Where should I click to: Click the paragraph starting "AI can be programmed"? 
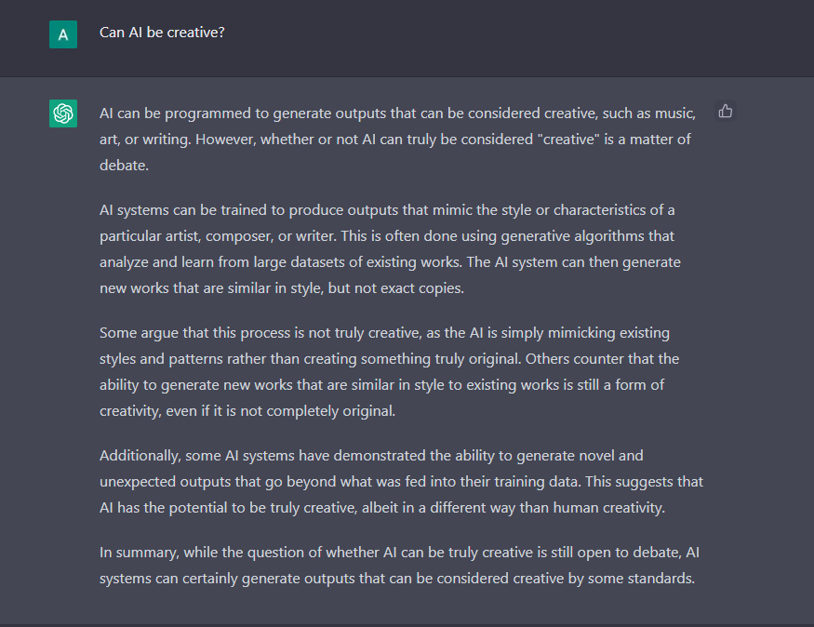pyautogui.click(x=397, y=140)
